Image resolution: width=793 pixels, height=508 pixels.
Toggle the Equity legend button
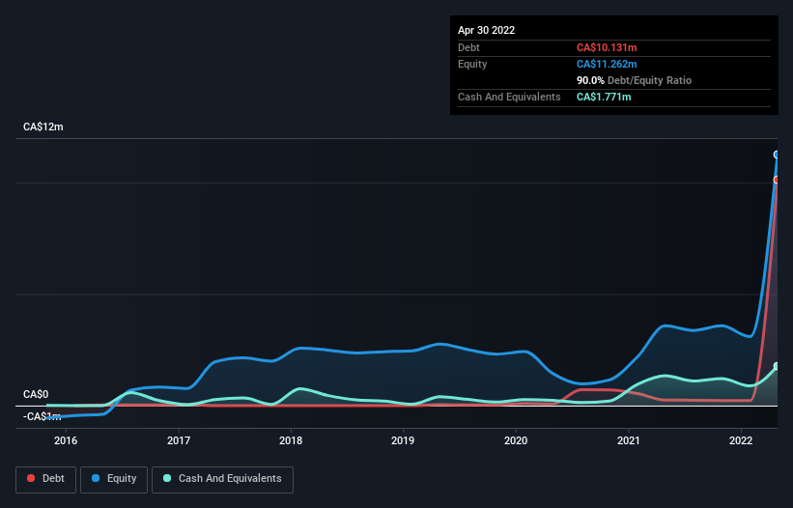click(x=114, y=479)
